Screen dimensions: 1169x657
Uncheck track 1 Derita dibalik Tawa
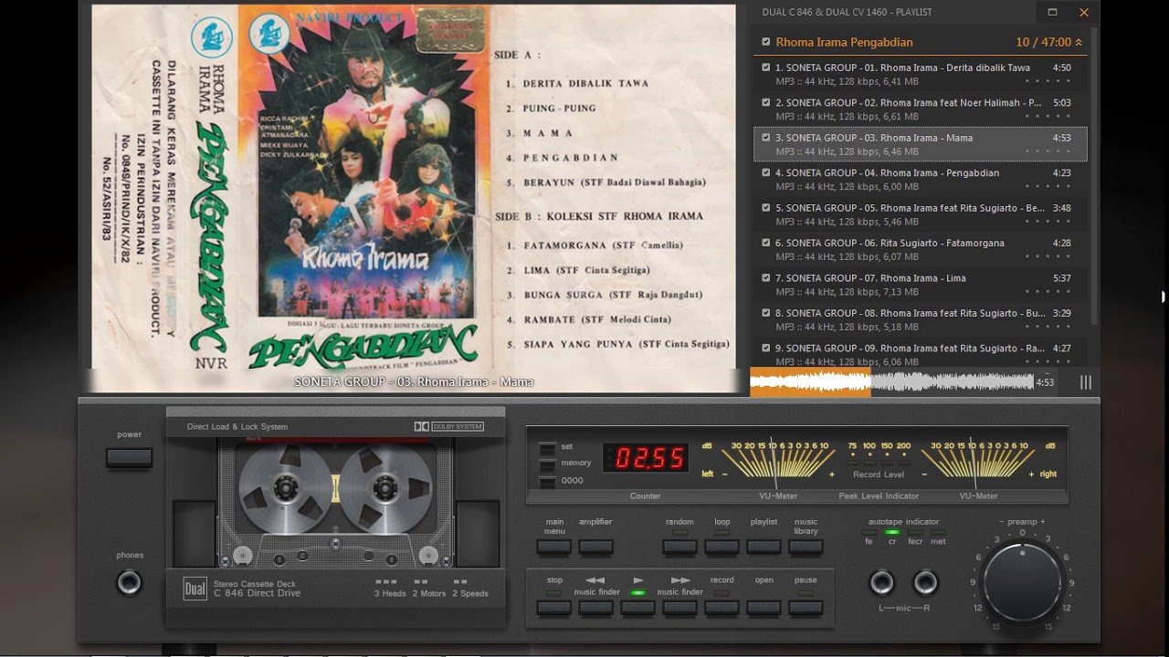tap(766, 68)
